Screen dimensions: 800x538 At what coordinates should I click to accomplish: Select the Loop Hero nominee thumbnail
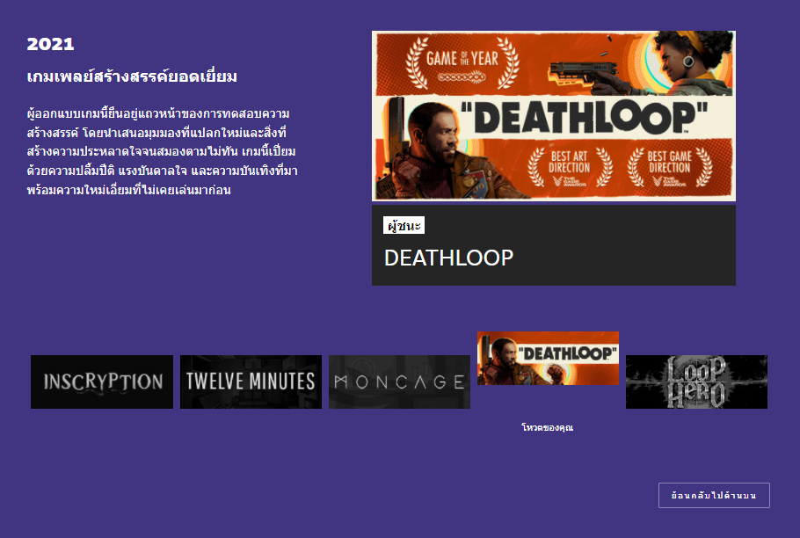coord(696,382)
